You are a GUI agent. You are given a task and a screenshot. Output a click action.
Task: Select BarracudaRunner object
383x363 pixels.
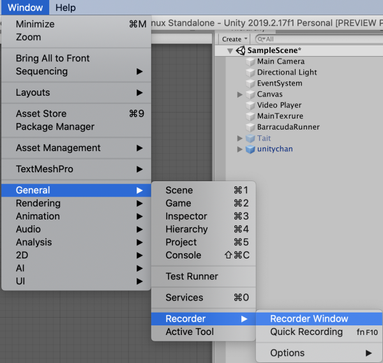(x=289, y=127)
